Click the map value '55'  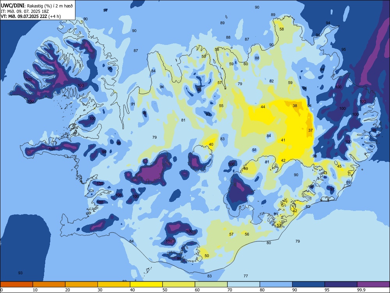[221, 105]
